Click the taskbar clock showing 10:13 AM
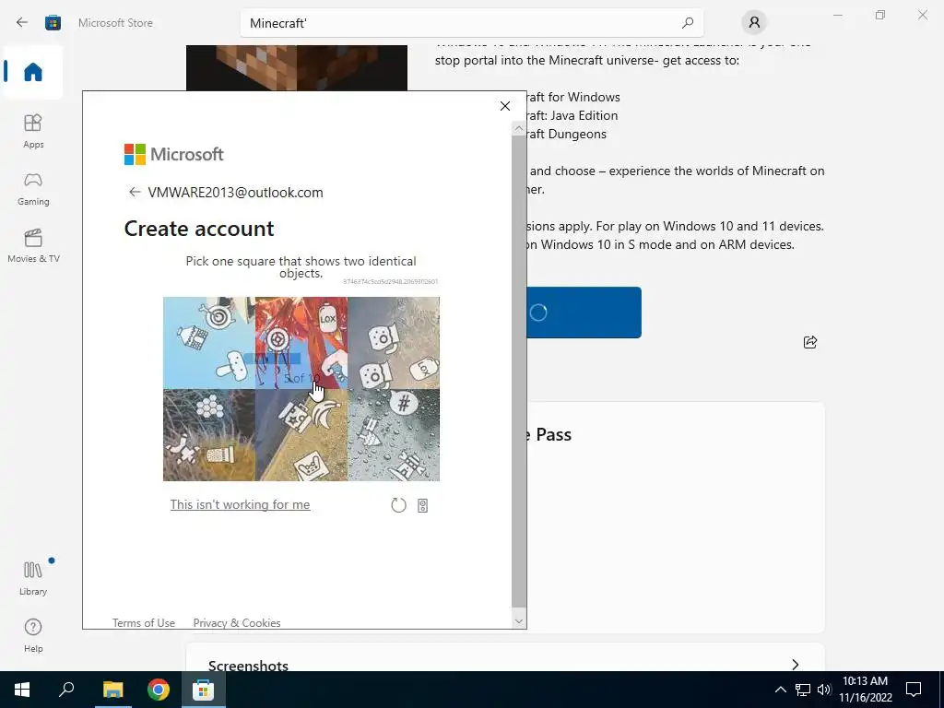 (865, 690)
